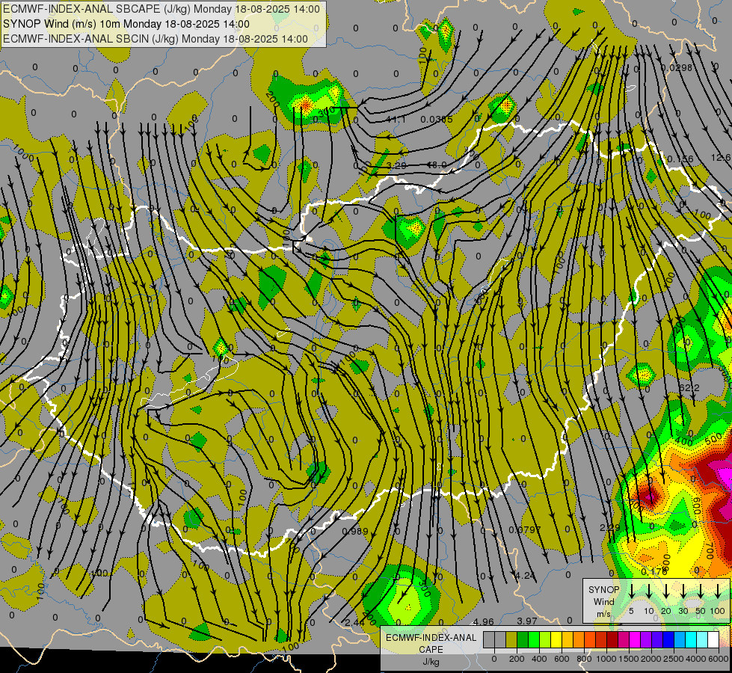Viewport: 732px width, 673px height.
Task: Click the '0.156' value on the map
Action: (x=680, y=159)
